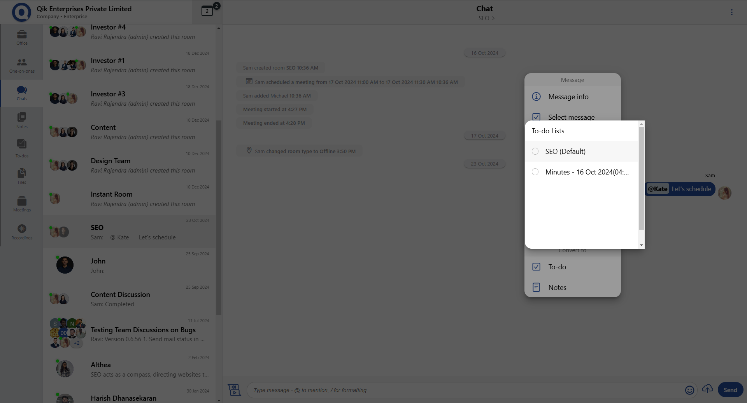Select the SEO (Default) to-do list radio

click(x=535, y=151)
